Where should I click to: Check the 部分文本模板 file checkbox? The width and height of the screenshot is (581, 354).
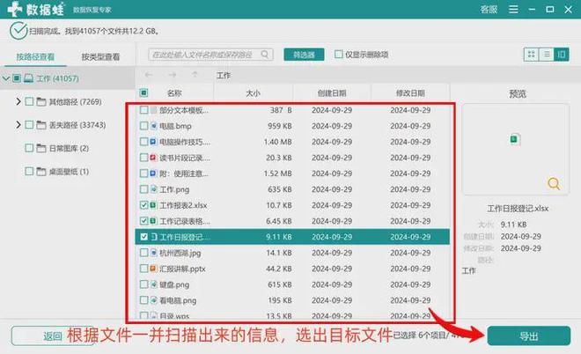click(143, 110)
